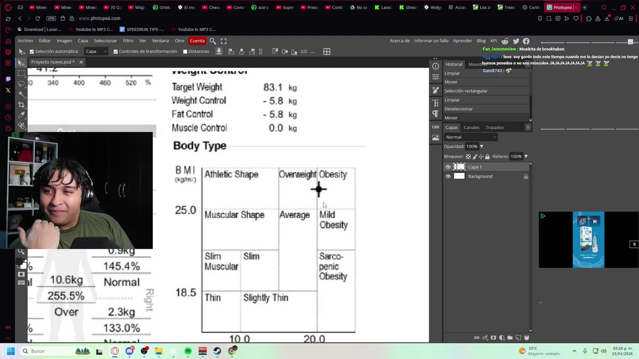This screenshot has width=639, height=359.
Task: Open the Informar un fallo link
Action: tap(431, 41)
